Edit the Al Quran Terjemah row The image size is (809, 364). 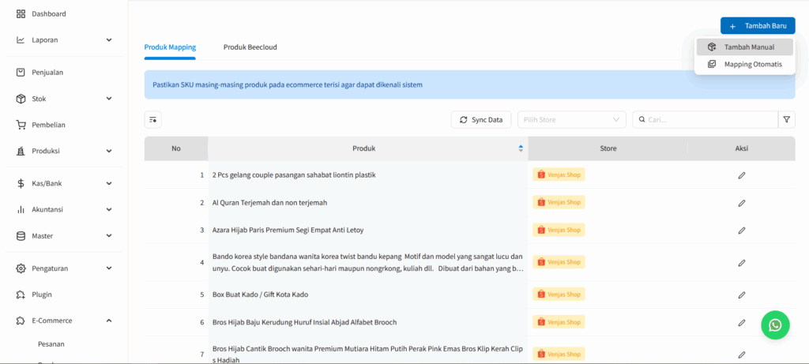[x=741, y=203]
